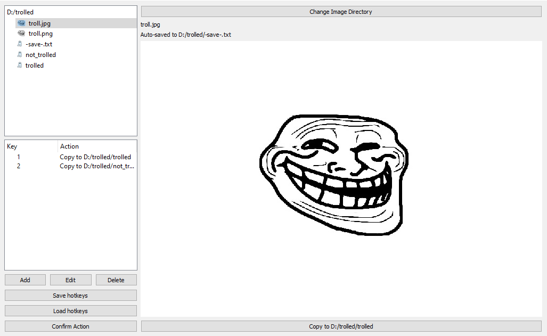The image size is (547, 336).
Task: Click the Add hotkey button
Action: 25,280
